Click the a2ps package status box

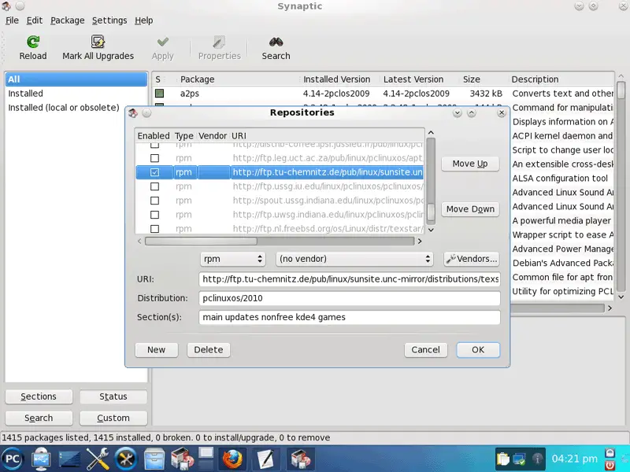(160, 94)
